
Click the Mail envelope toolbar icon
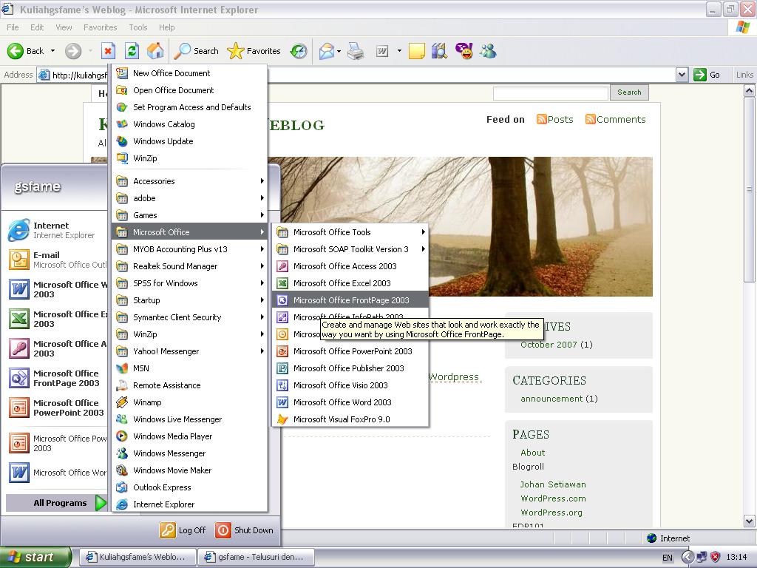point(327,51)
